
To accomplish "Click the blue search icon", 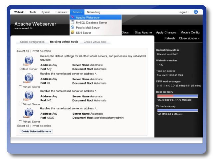I will [x=196, y=12].
